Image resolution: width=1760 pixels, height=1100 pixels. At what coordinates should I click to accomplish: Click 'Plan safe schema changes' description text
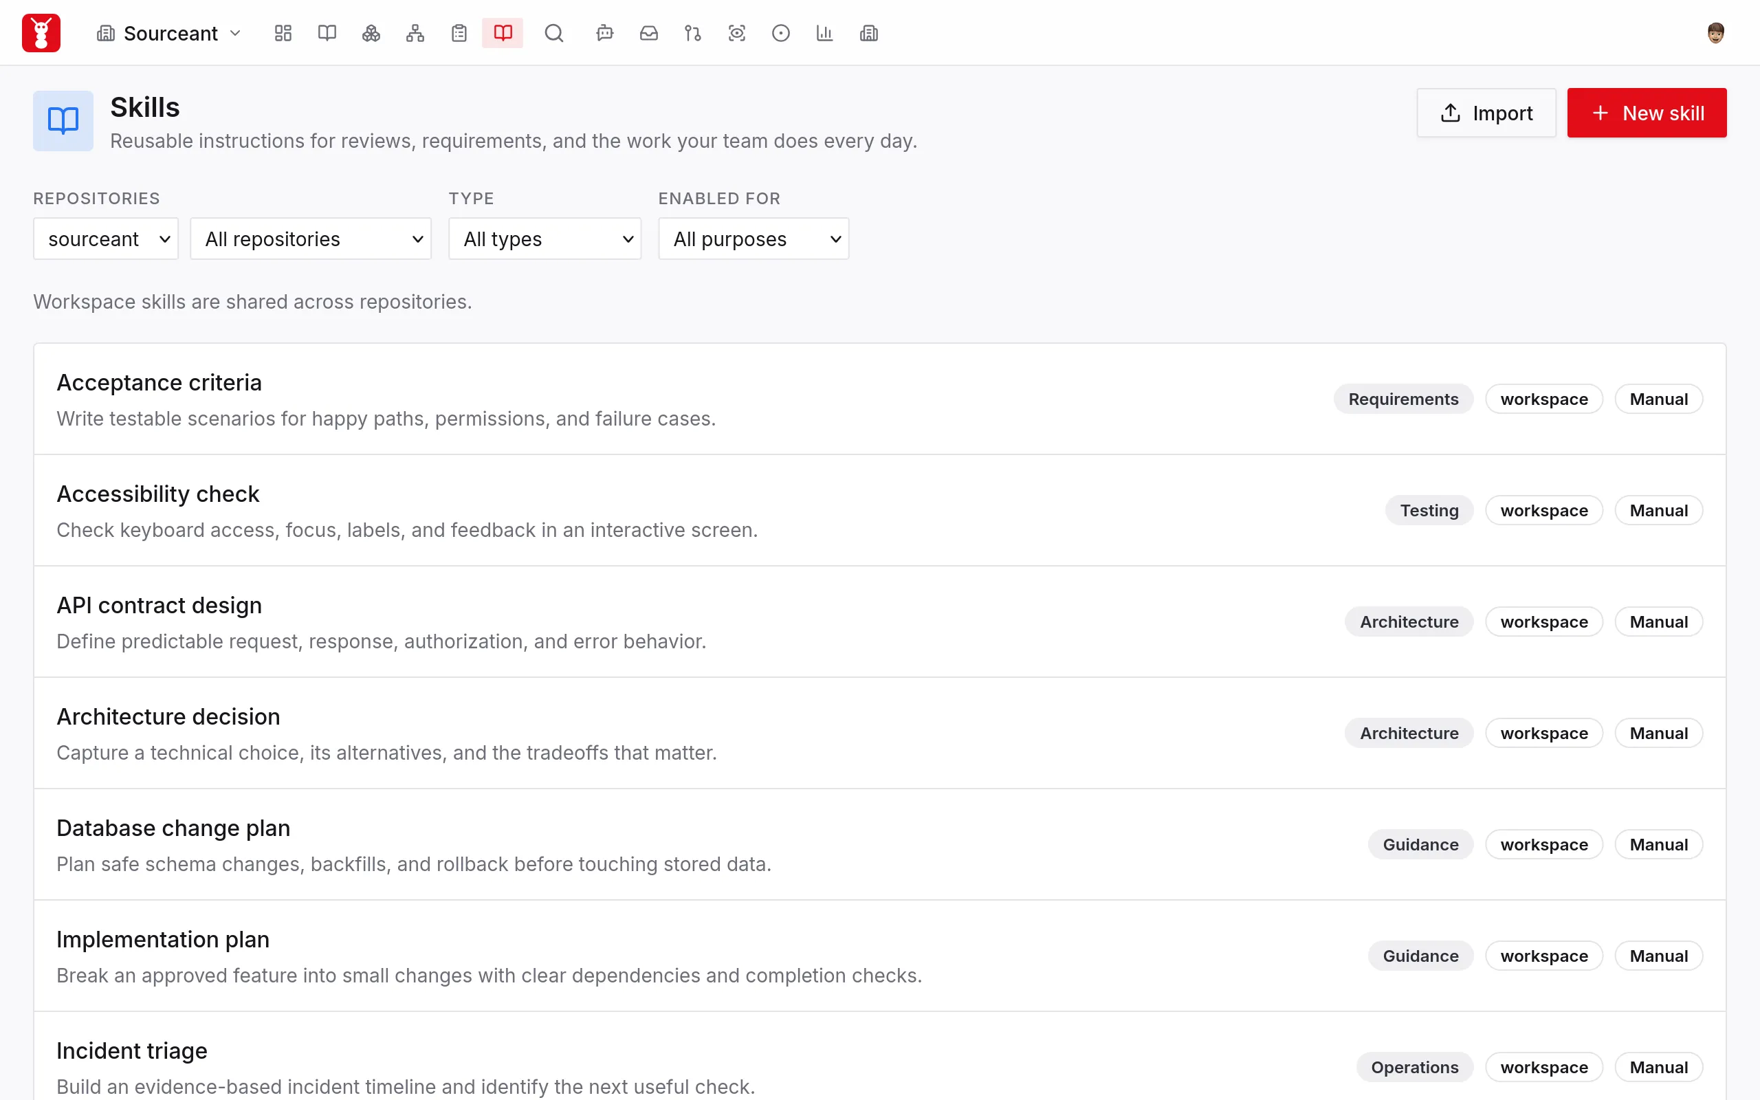pos(414,863)
